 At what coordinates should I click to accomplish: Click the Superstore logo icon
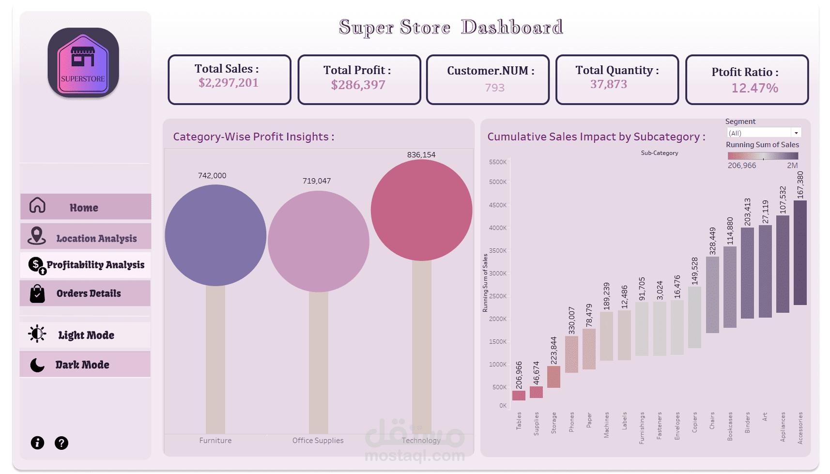point(83,63)
